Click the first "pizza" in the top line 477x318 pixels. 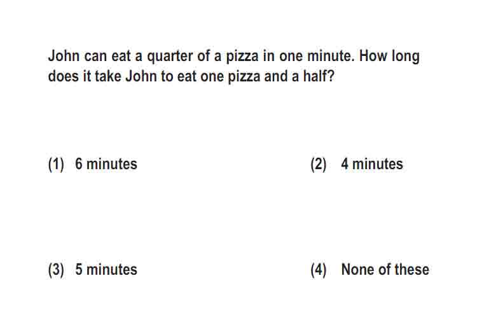[x=242, y=57]
